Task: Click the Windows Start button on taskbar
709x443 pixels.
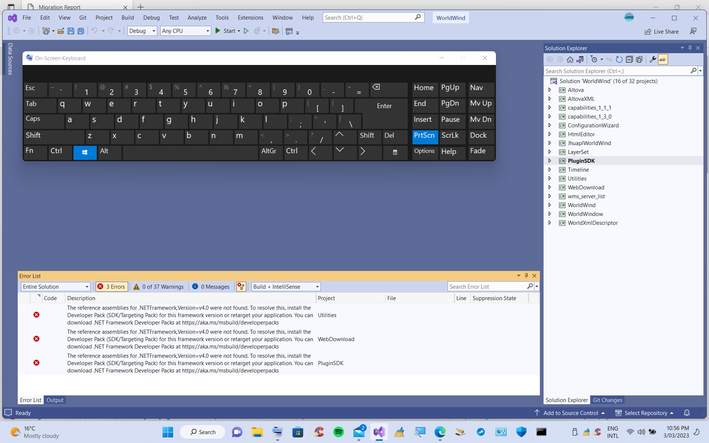Action: tap(168, 432)
